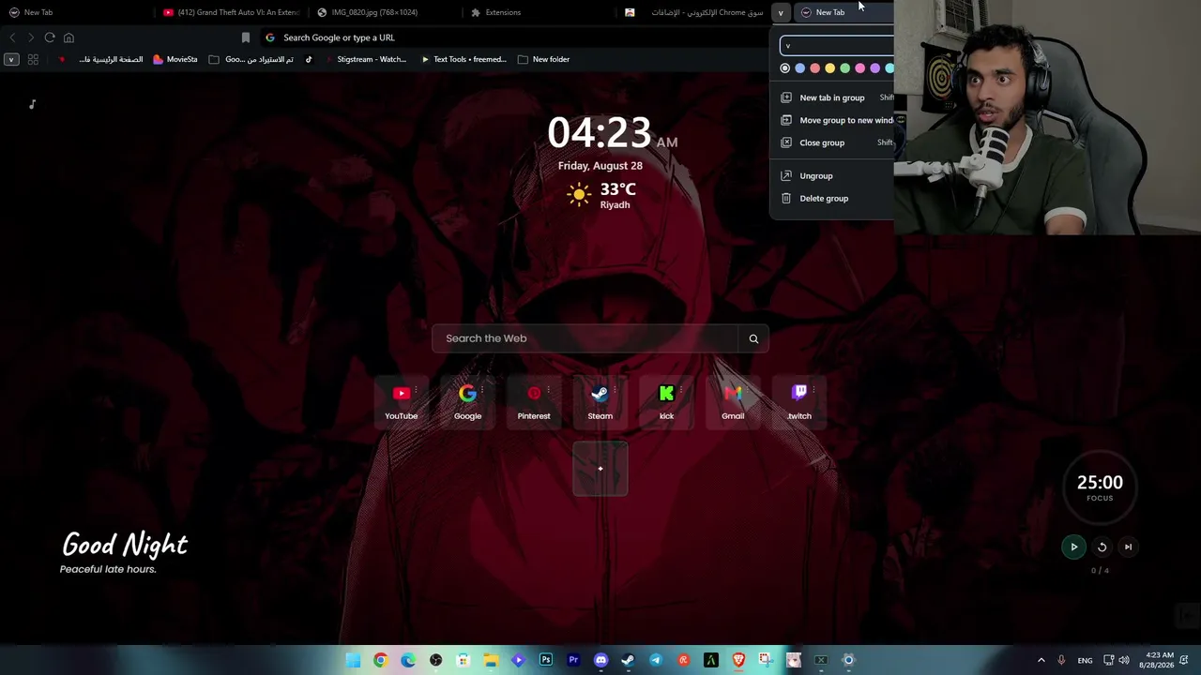Open the Goo... bookmarks folder
1201x675 pixels.
(x=251, y=59)
